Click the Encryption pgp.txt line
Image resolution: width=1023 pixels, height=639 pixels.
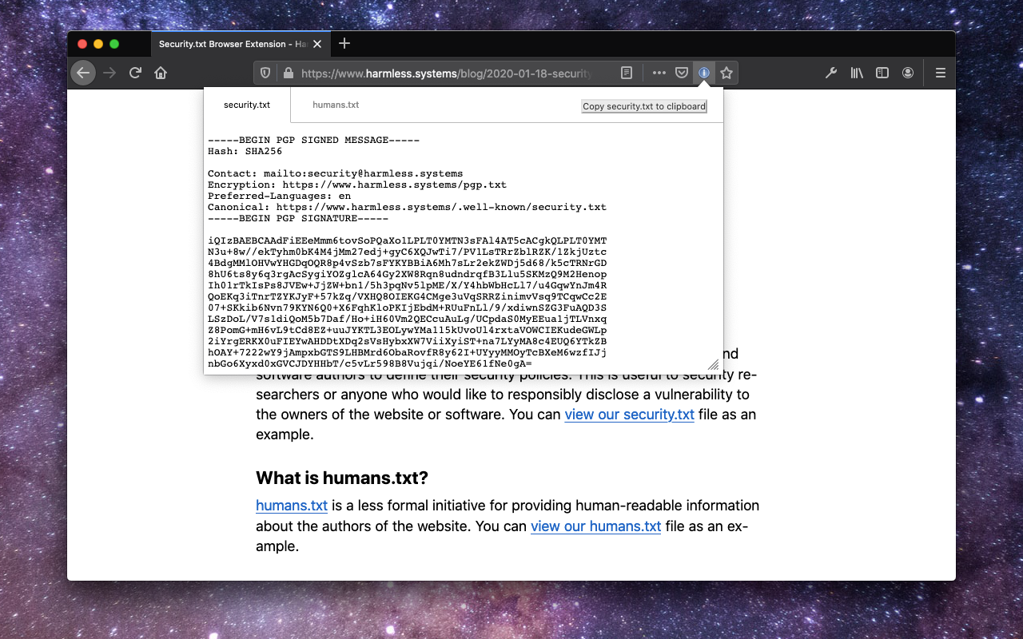[357, 185]
